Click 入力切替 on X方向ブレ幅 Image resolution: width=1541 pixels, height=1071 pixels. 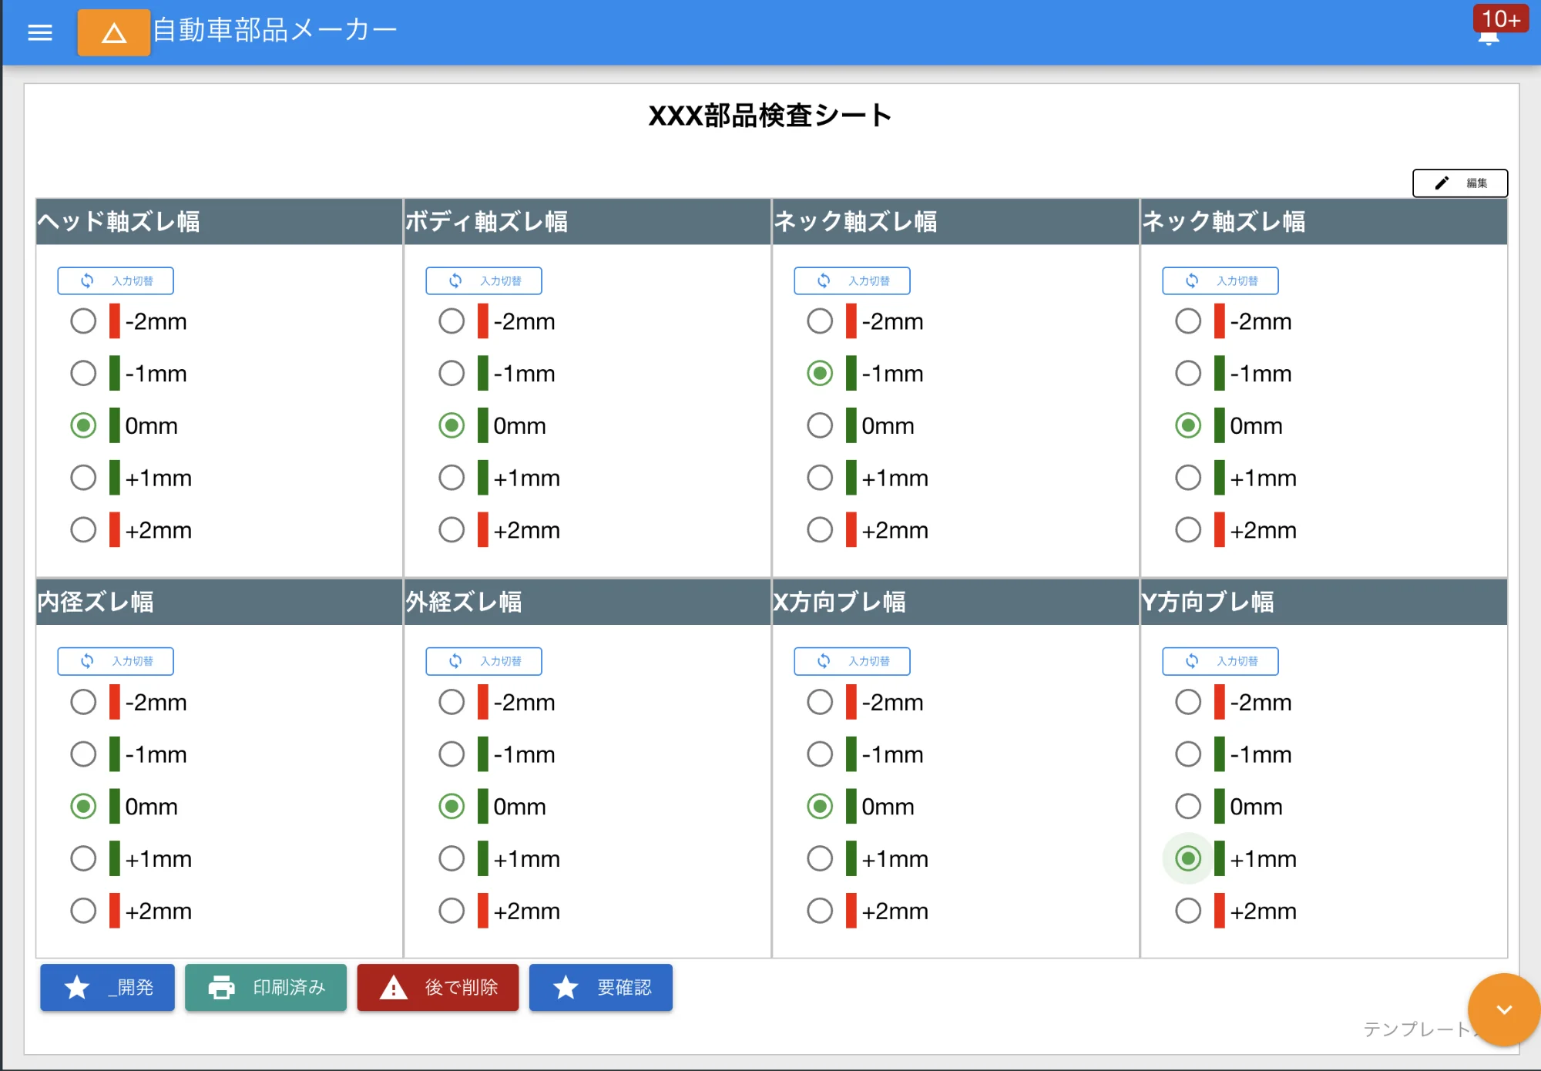tap(851, 661)
